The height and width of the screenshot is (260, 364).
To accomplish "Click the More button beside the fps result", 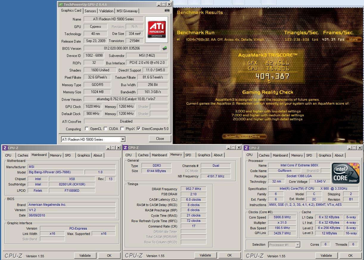I will click(354, 39).
